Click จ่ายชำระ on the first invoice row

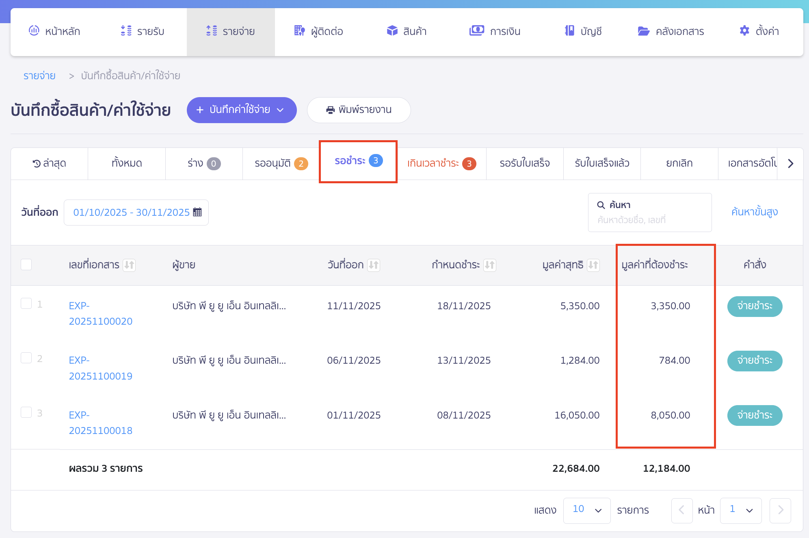tap(755, 306)
